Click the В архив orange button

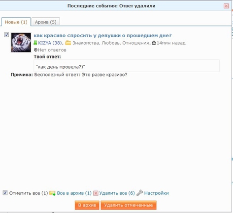click(x=87, y=205)
